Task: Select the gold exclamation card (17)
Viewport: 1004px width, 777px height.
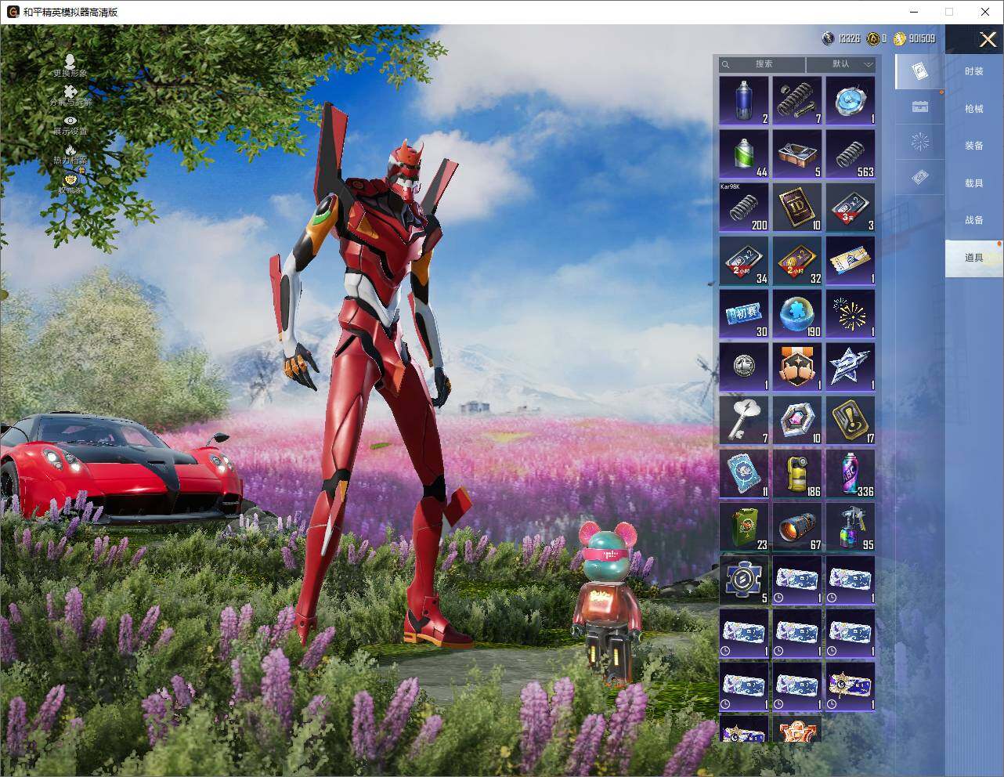Action: pos(851,420)
